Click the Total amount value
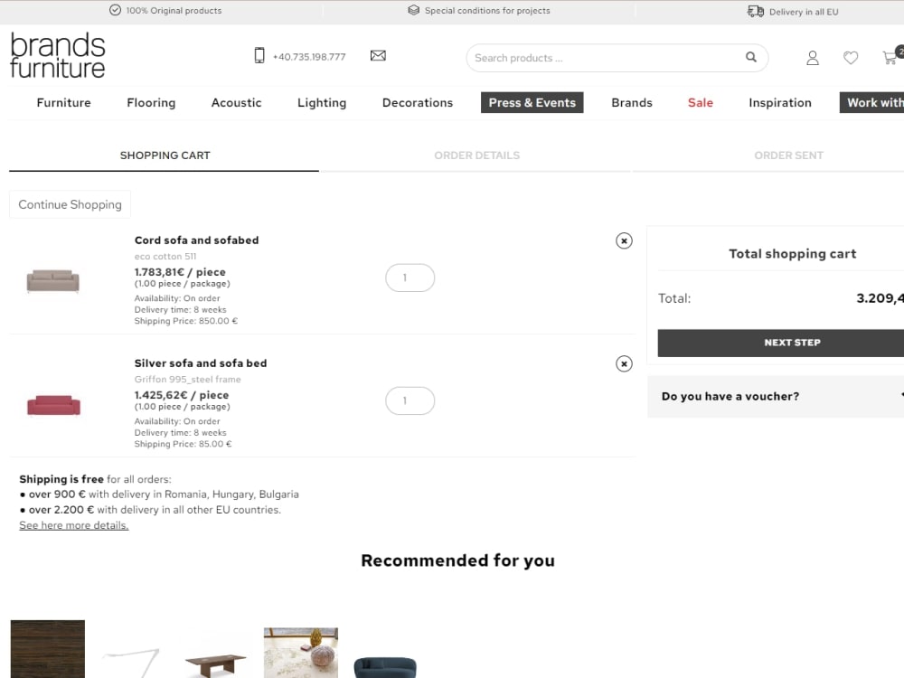Viewport: 904px width, 678px height. coord(880,298)
